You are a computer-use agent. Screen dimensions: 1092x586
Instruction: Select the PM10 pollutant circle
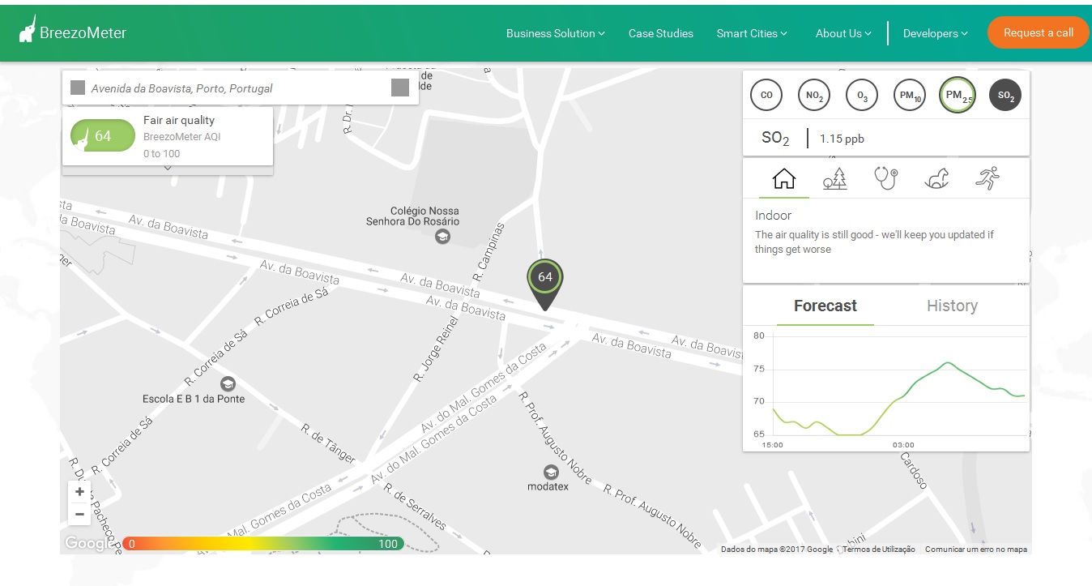(909, 95)
